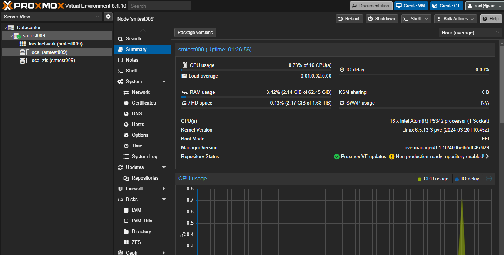The width and height of the screenshot is (504, 255).
Task: Click the Package versions button
Action: [x=195, y=33]
